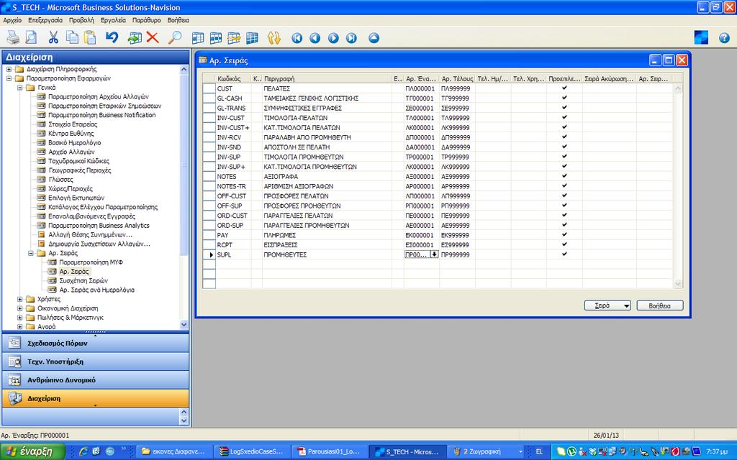Go to Previous record button
This screenshot has width=737, height=460.
[x=315, y=38]
